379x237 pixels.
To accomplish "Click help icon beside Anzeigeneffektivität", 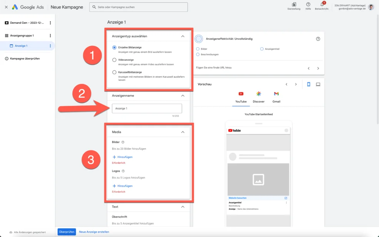I will coord(318,39).
